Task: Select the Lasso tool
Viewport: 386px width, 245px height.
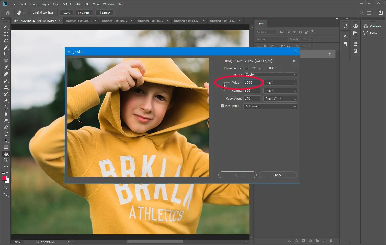Action: [x=6, y=41]
